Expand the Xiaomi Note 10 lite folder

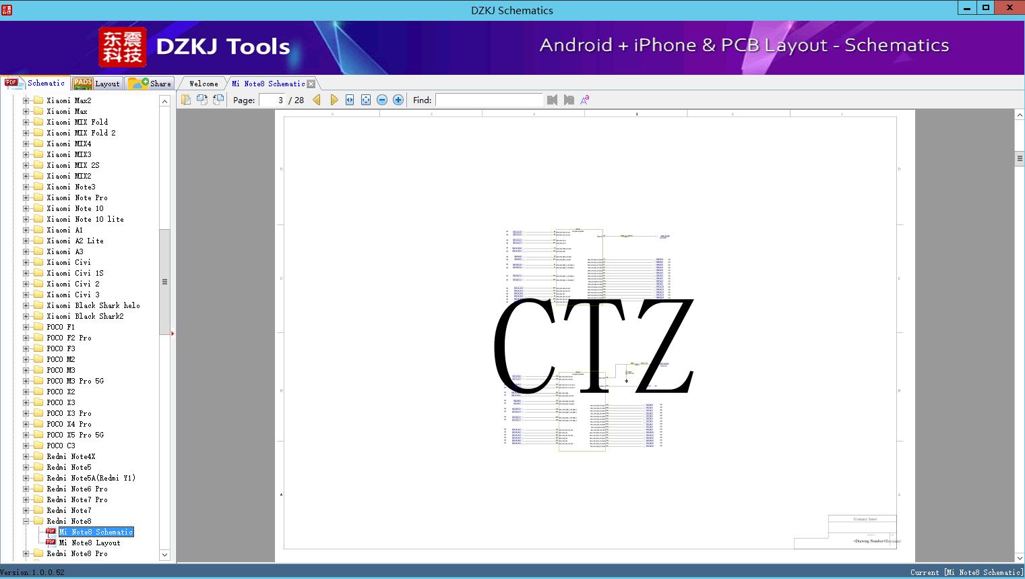[26, 219]
